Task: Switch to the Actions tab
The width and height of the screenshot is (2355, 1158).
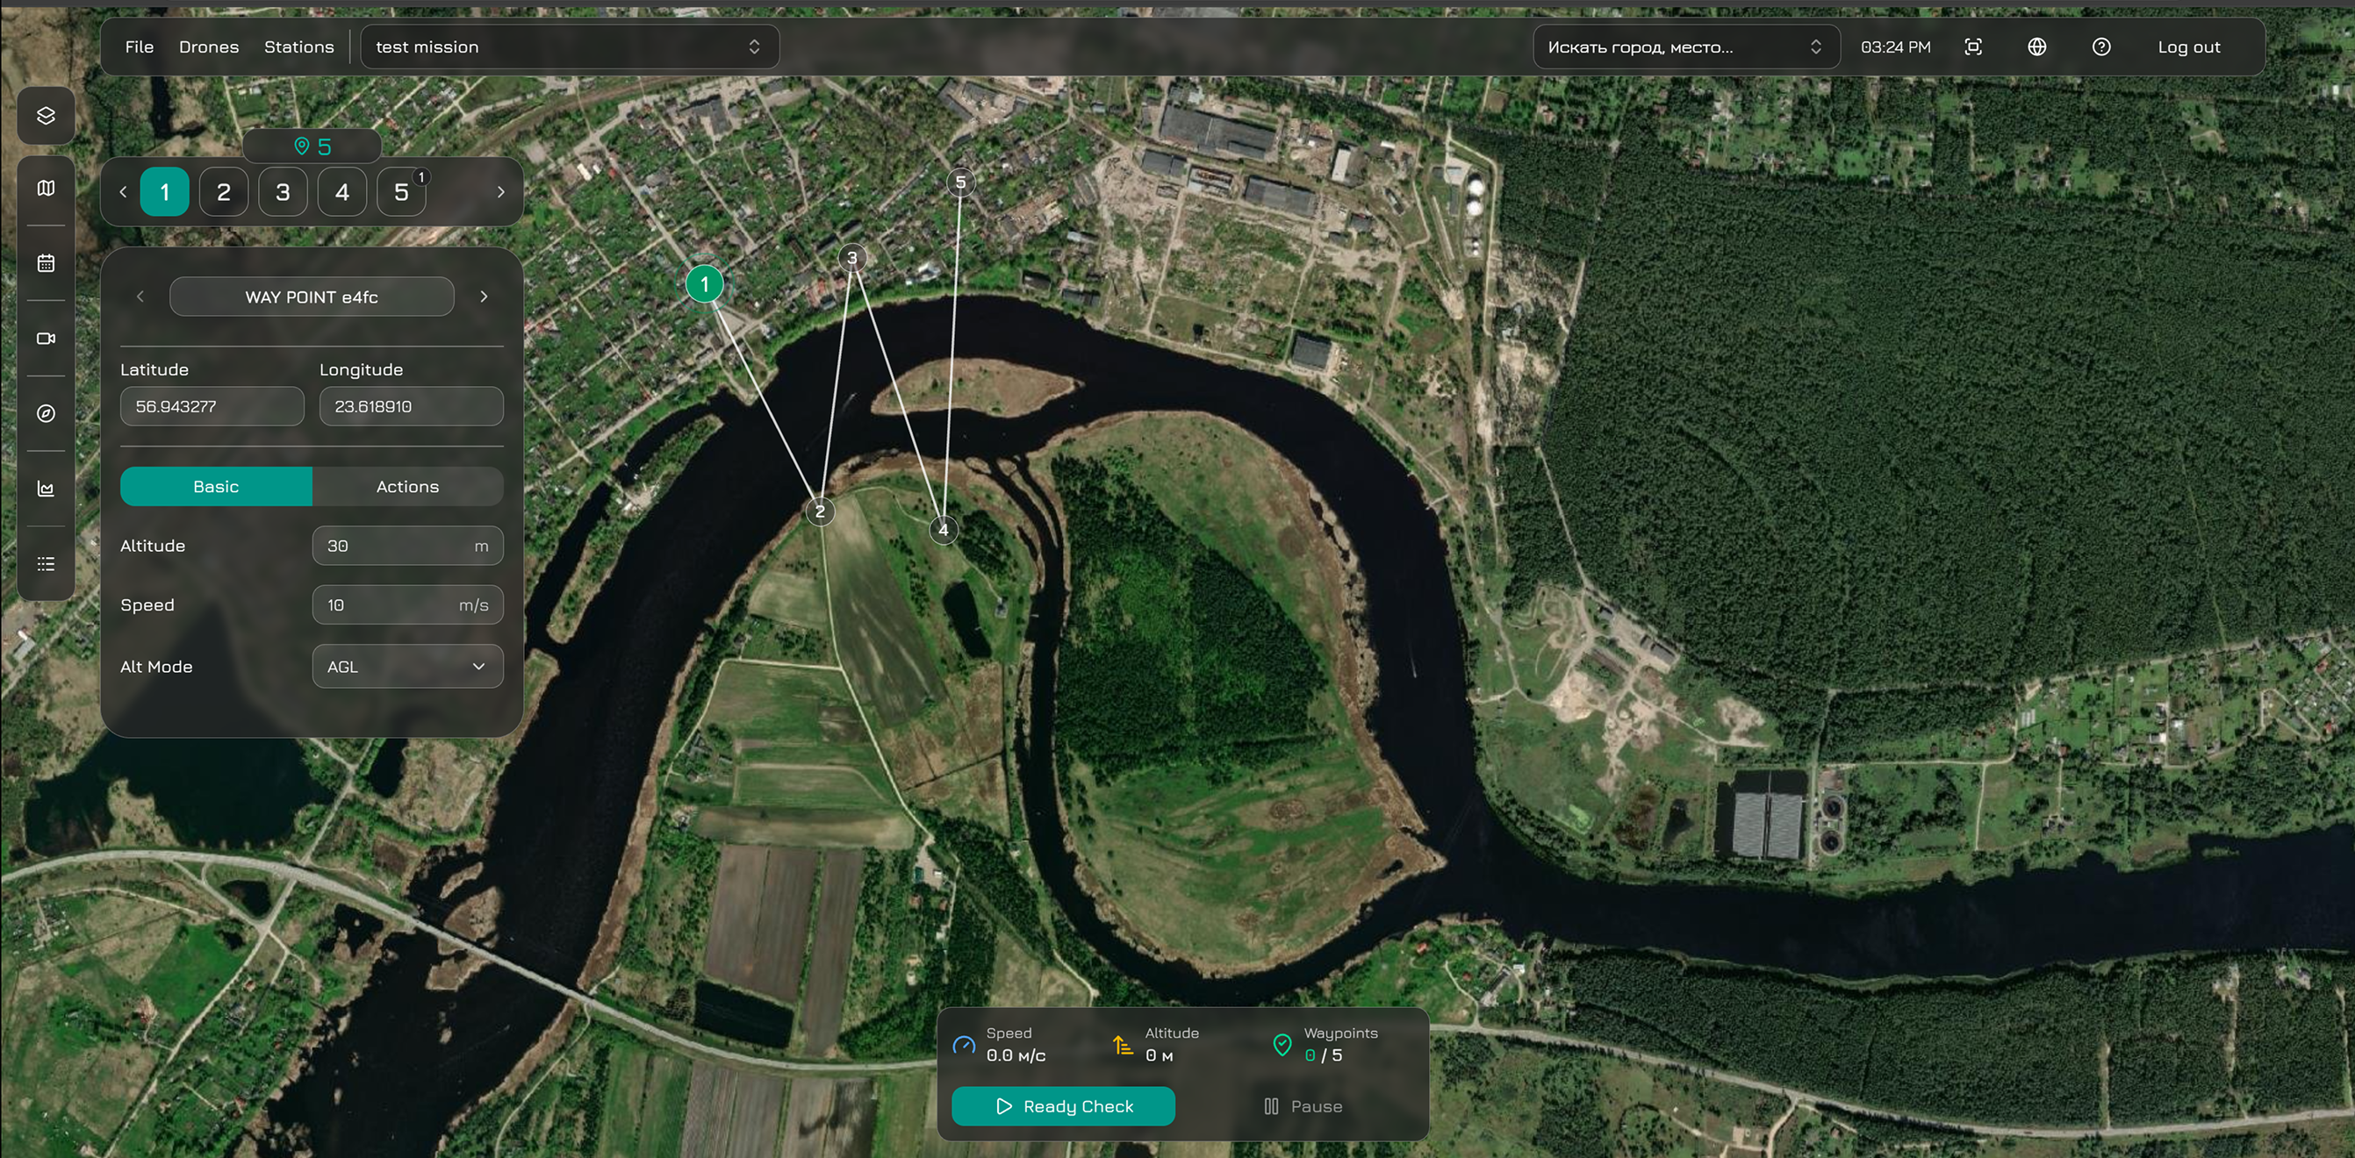Action: click(408, 486)
